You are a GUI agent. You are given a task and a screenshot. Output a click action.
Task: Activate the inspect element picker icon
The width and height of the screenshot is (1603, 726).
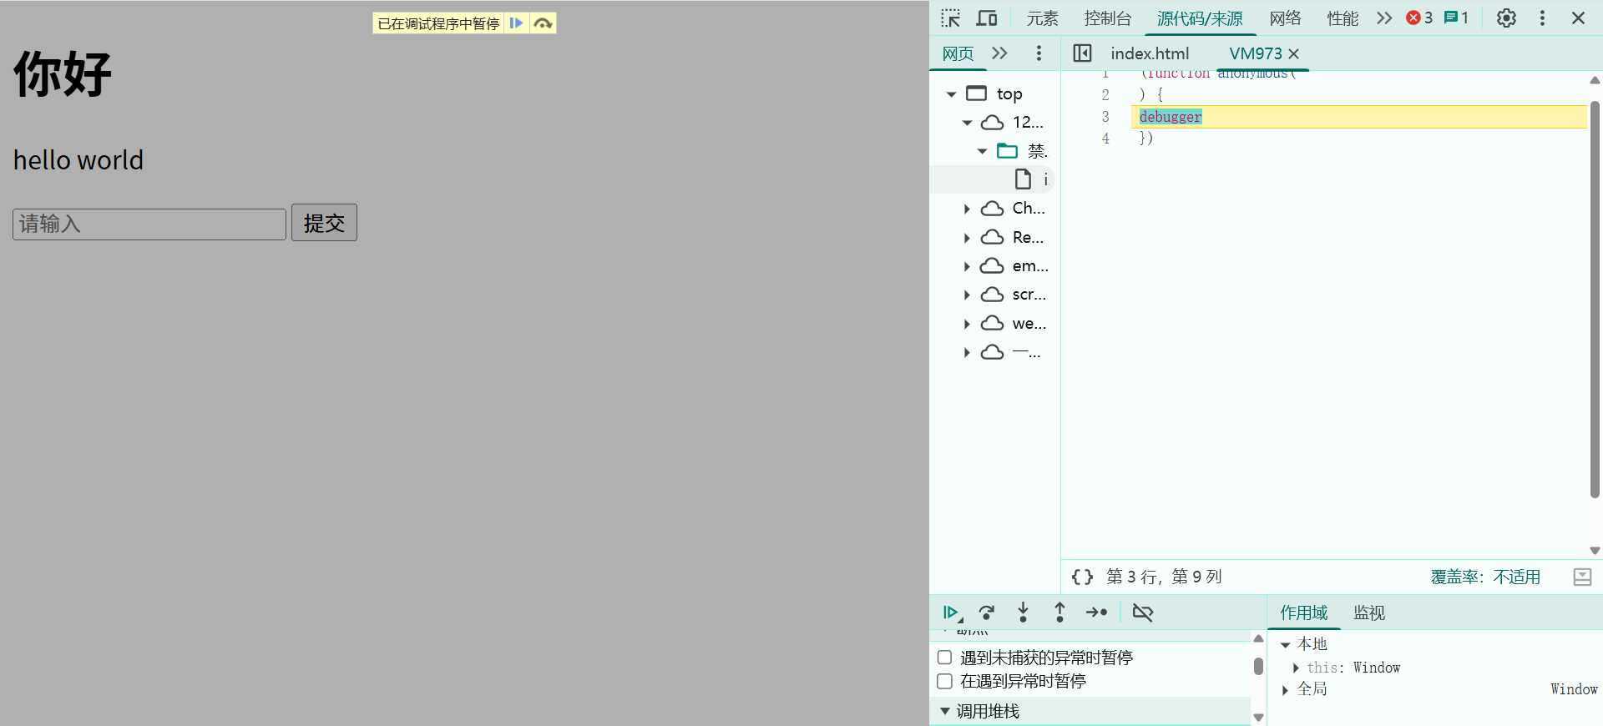click(x=951, y=18)
